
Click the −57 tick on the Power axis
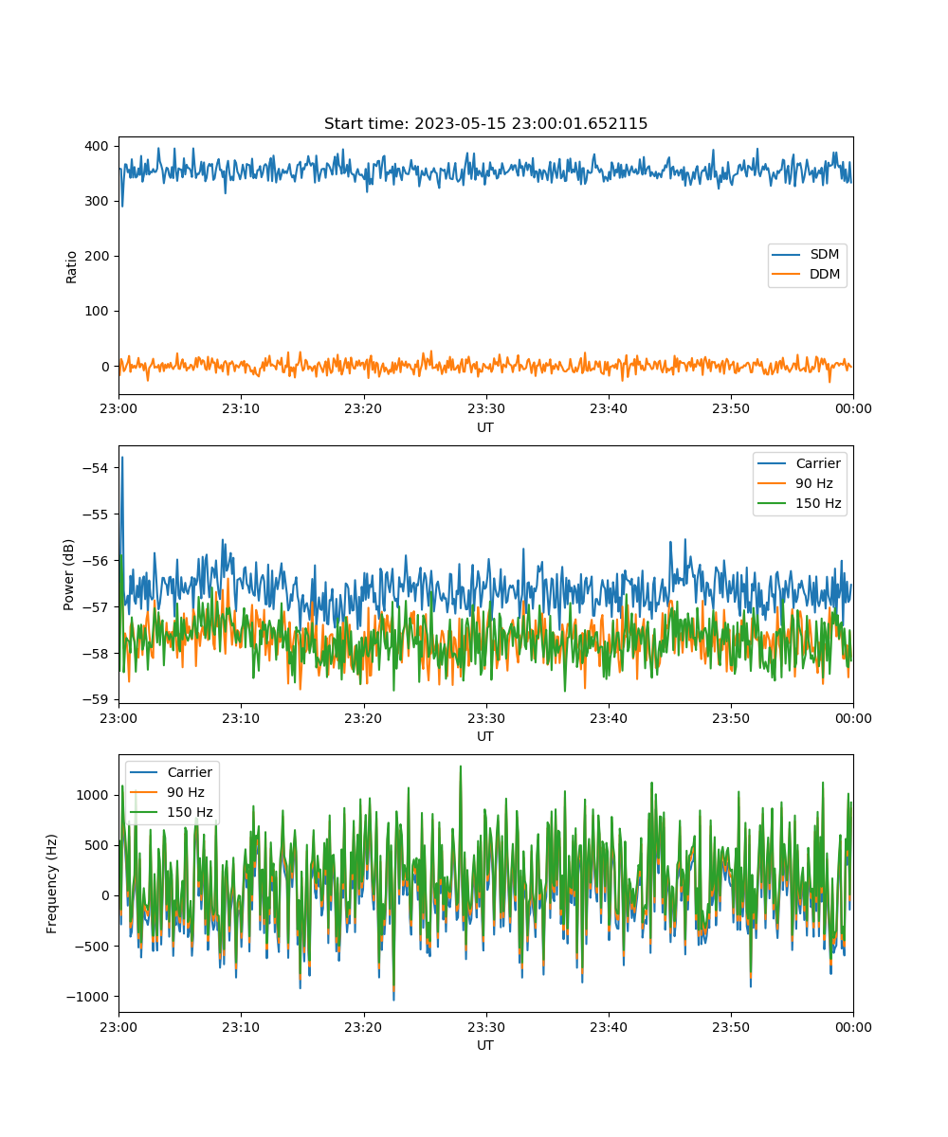pos(99,606)
